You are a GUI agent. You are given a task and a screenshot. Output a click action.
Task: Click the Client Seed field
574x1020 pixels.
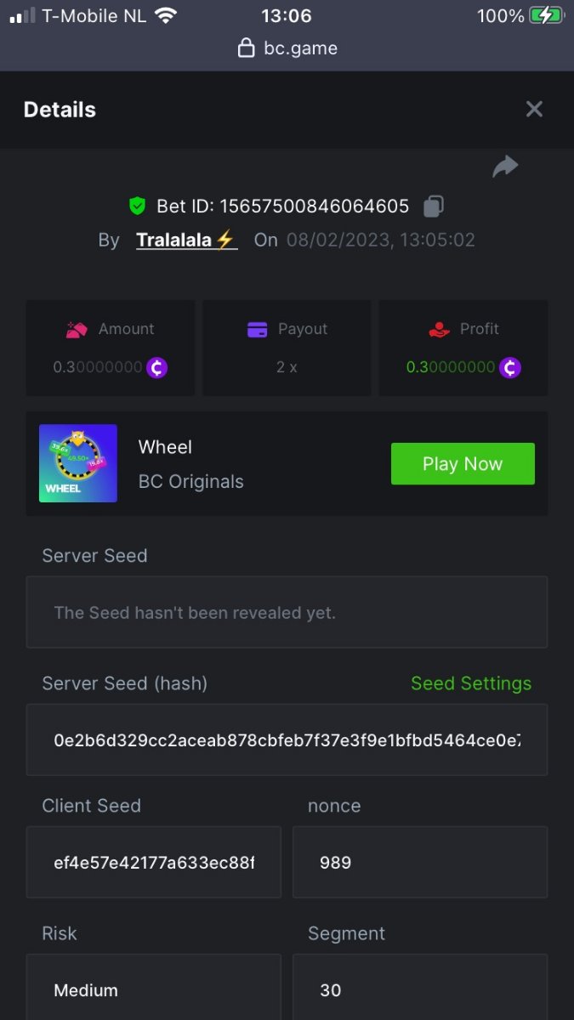click(x=154, y=862)
